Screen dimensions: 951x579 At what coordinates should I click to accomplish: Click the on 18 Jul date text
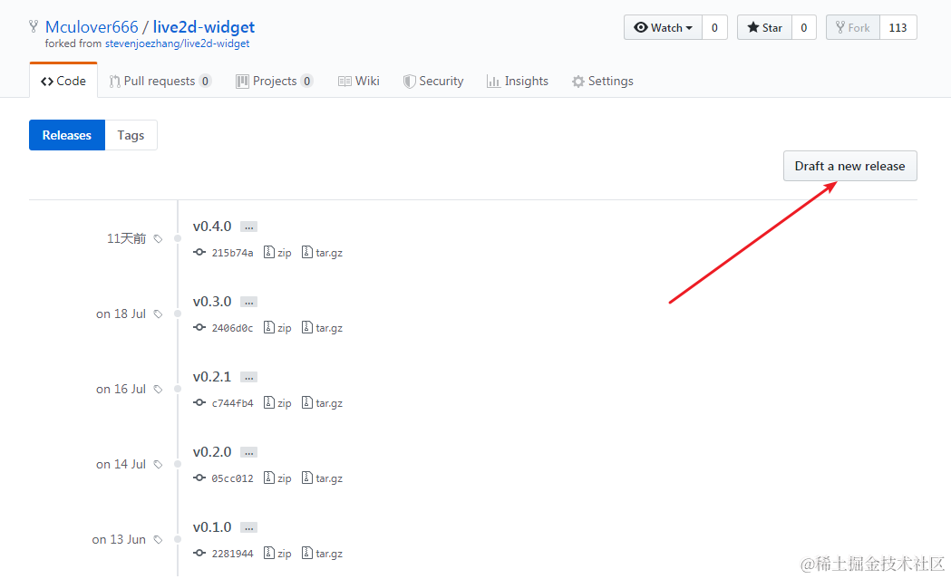(121, 314)
